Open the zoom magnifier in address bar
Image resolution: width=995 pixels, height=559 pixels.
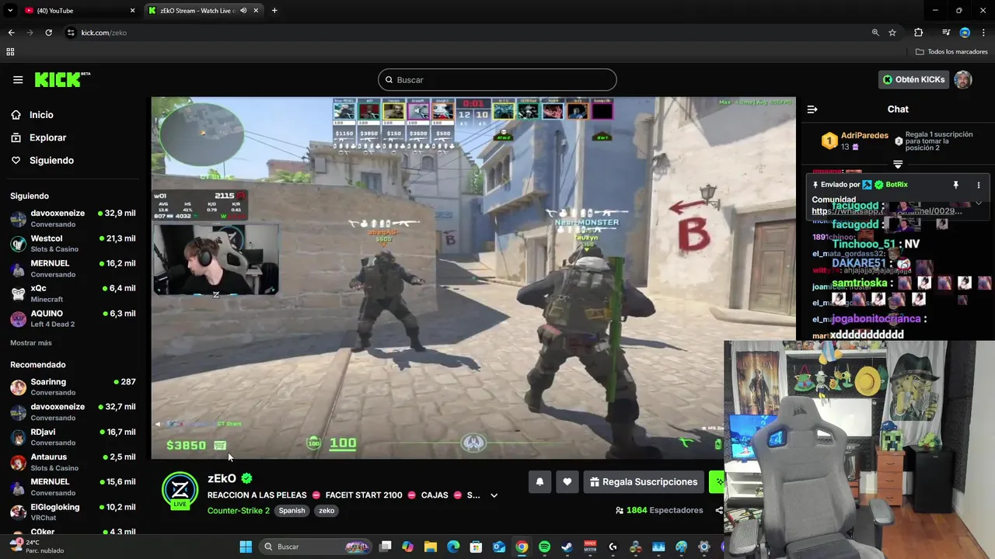875,33
